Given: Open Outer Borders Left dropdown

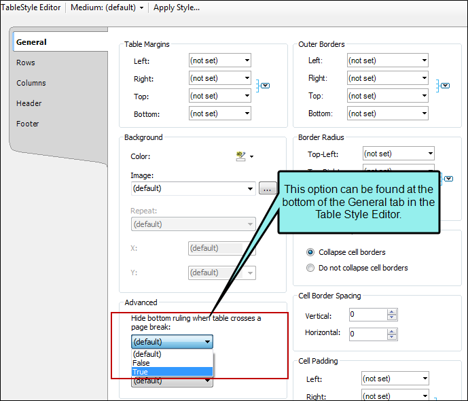Looking at the screenshot, I should click(x=388, y=60).
